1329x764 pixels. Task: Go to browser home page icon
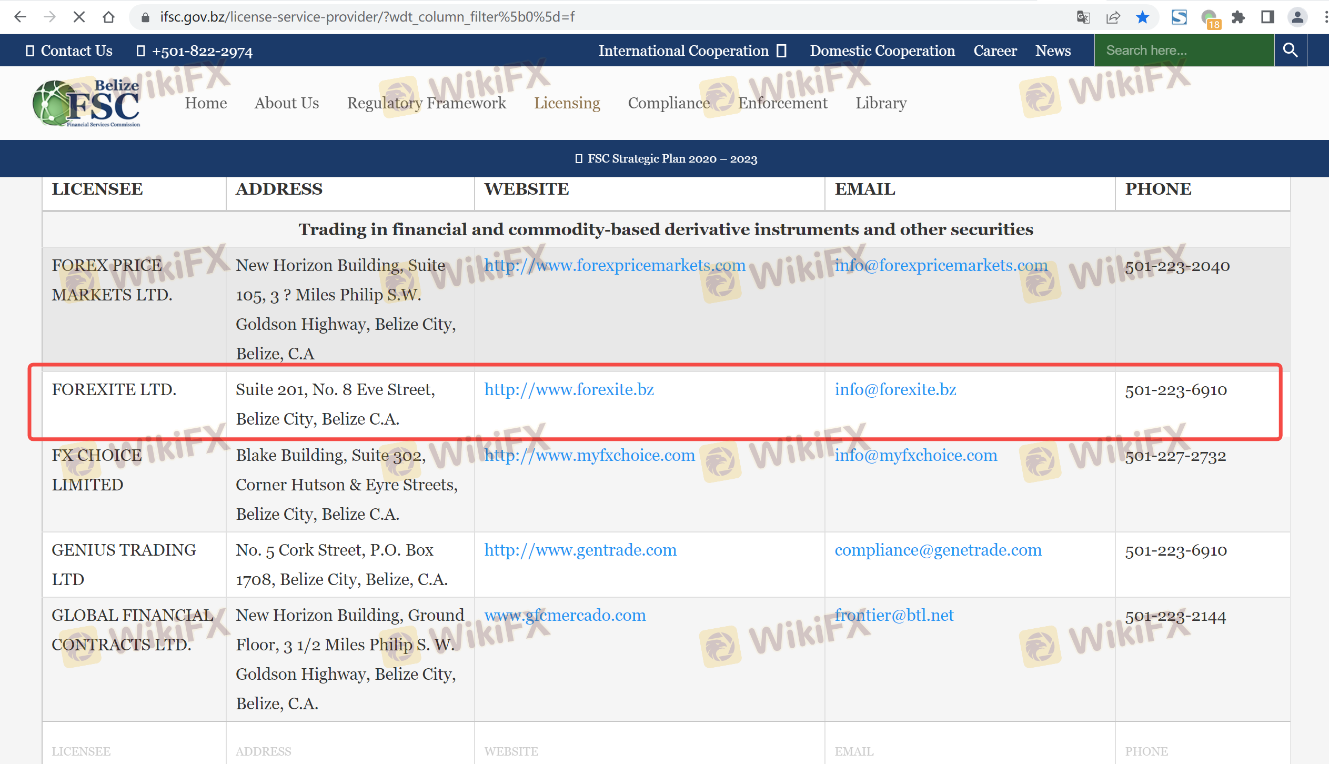[108, 17]
